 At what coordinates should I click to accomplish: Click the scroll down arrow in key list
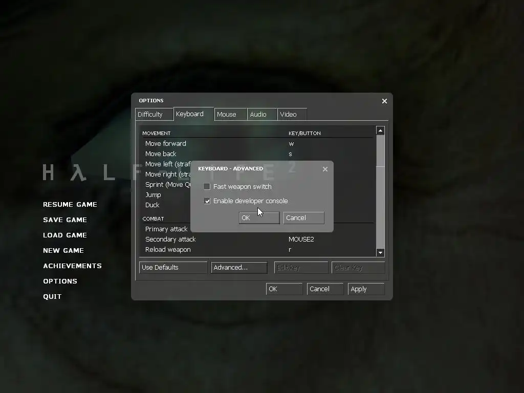380,252
